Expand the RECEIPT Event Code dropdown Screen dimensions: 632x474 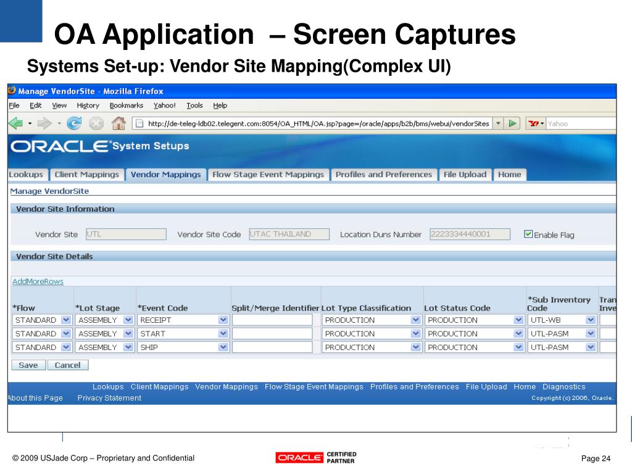click(x=223, y=320)
